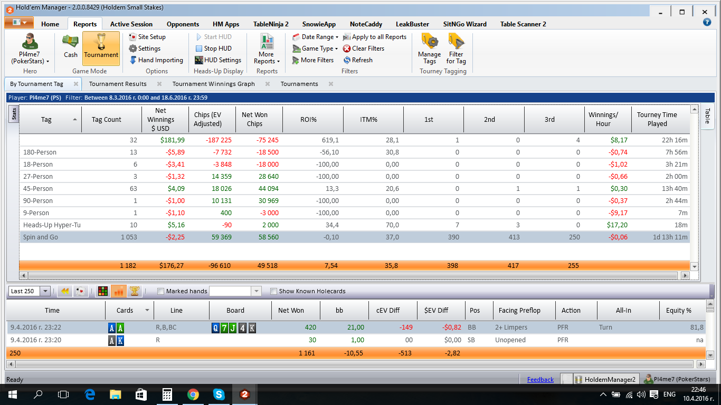Open Skype from the taskbar
The width and height of the screenshot is (721, 405).
219,394
